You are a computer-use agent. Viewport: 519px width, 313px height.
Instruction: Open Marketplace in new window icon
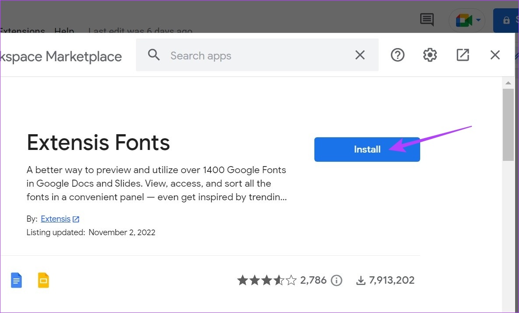pyautogui.click(x=463, y=55)
